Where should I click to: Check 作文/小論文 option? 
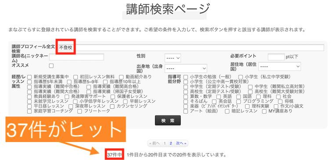pyautogui.click(x=276, y=106)
